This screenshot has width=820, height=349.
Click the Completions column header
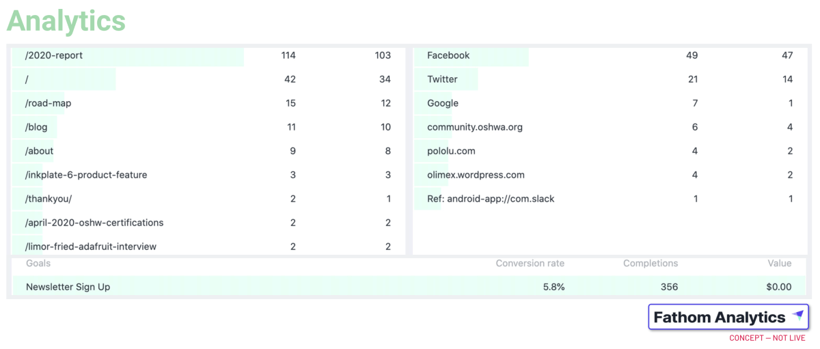651,263
